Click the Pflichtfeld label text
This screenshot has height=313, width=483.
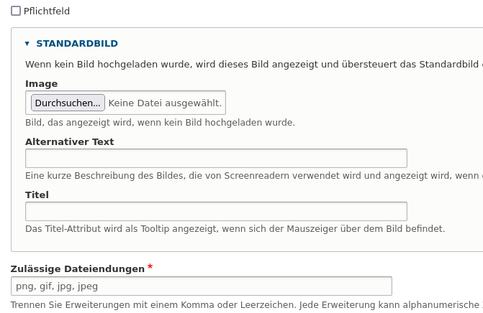(47, 11)
